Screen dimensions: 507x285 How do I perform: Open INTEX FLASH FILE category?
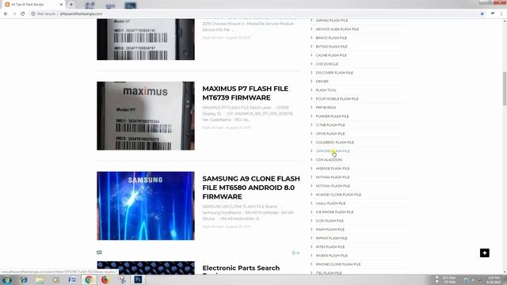click(330, 247)
